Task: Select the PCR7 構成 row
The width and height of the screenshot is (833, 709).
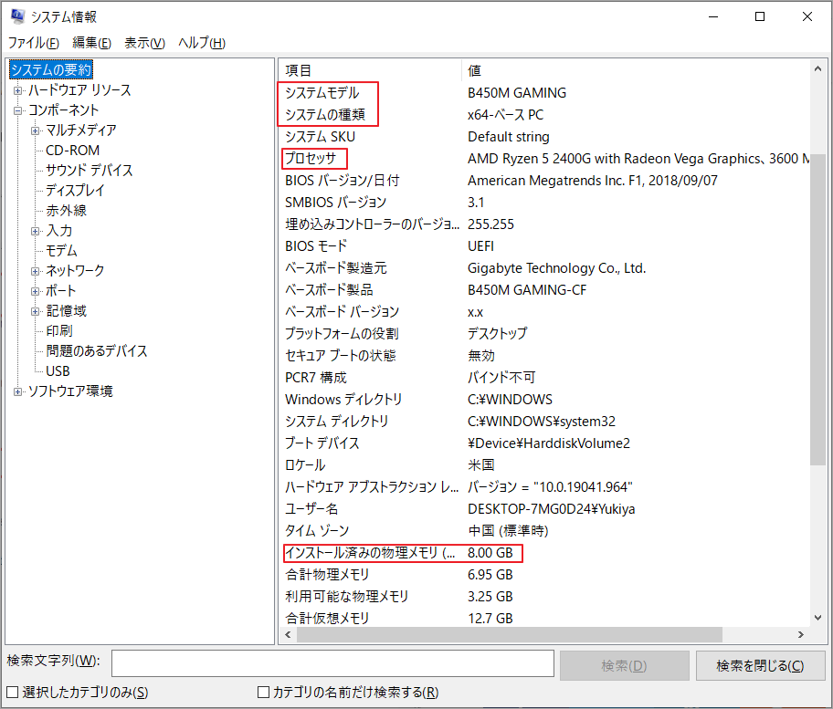Action: click(544, 378)
